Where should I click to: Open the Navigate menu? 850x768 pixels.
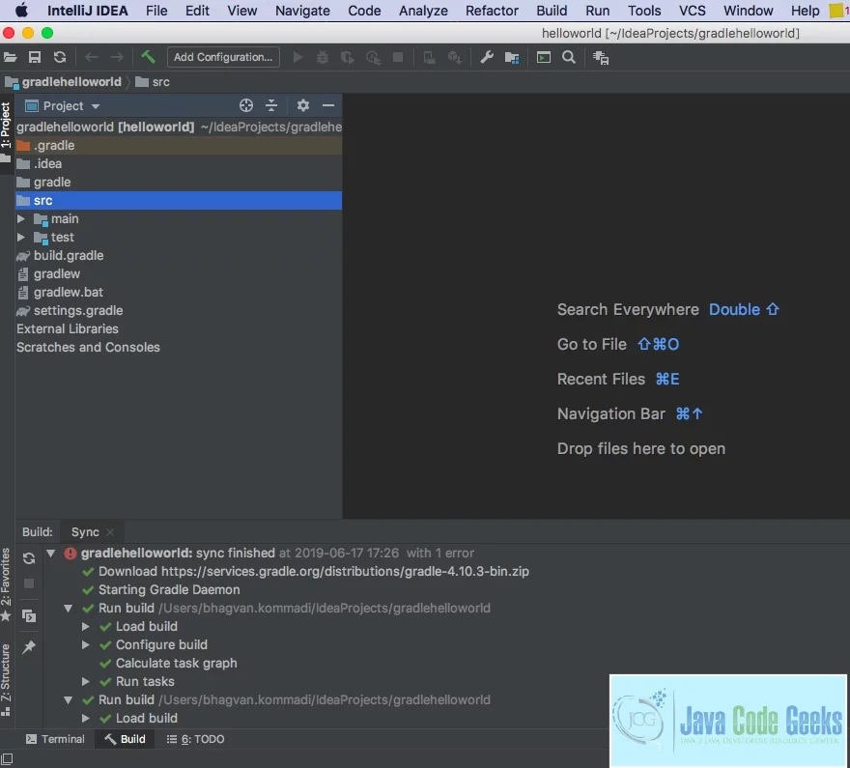(x=302, y=11)
